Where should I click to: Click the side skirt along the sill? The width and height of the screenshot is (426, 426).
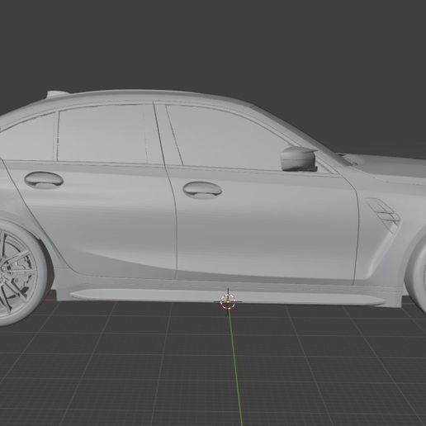coord(227,296)
